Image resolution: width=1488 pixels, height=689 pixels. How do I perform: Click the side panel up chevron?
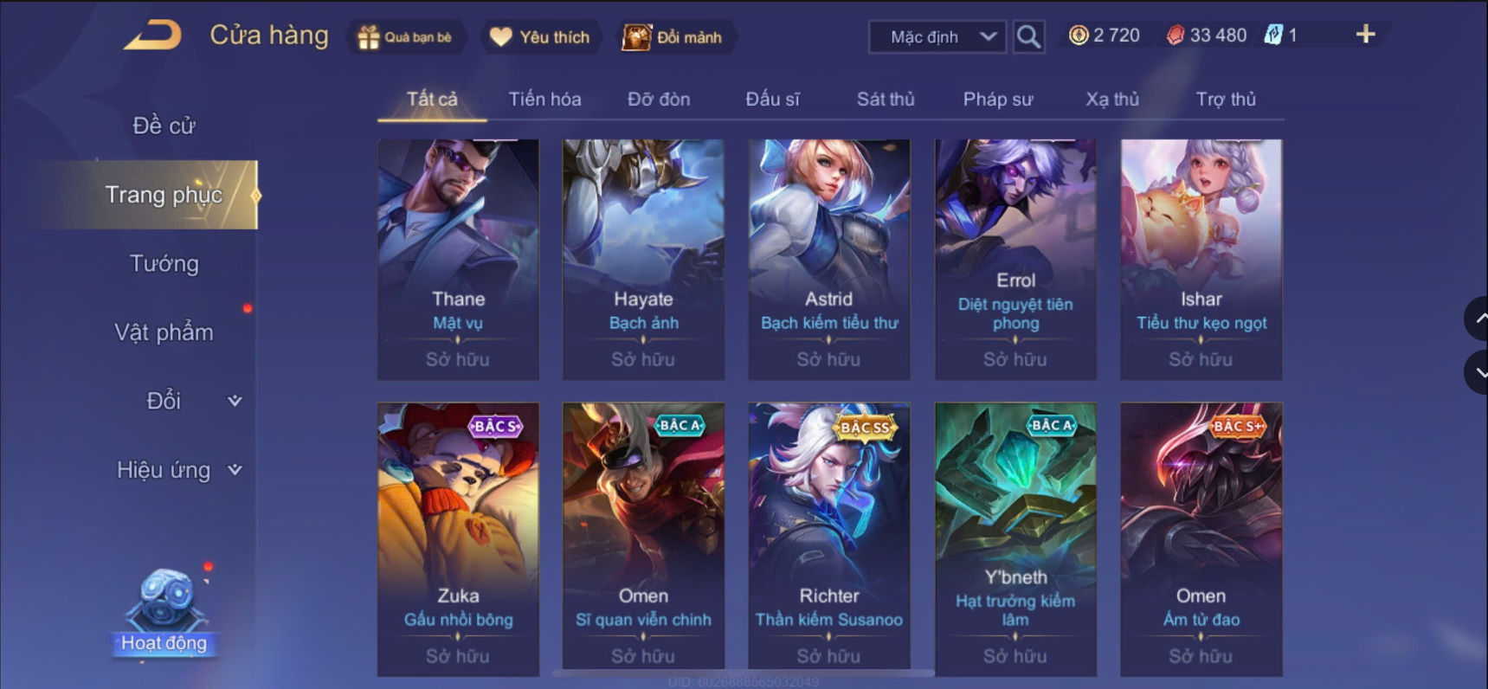click(1478, 319)
